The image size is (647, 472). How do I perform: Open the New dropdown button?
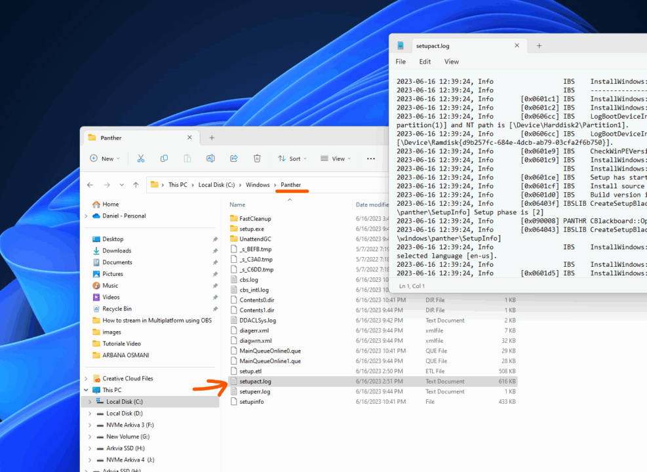(105, 159)
